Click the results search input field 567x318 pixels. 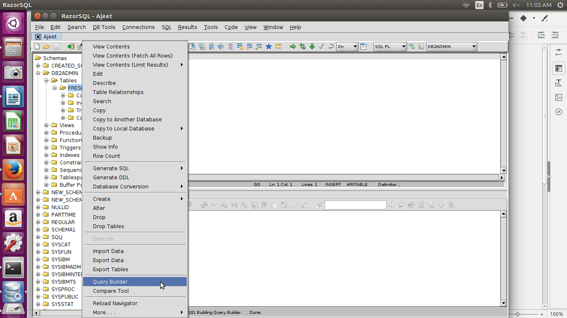pyautogui.click(x=355, y=205)
